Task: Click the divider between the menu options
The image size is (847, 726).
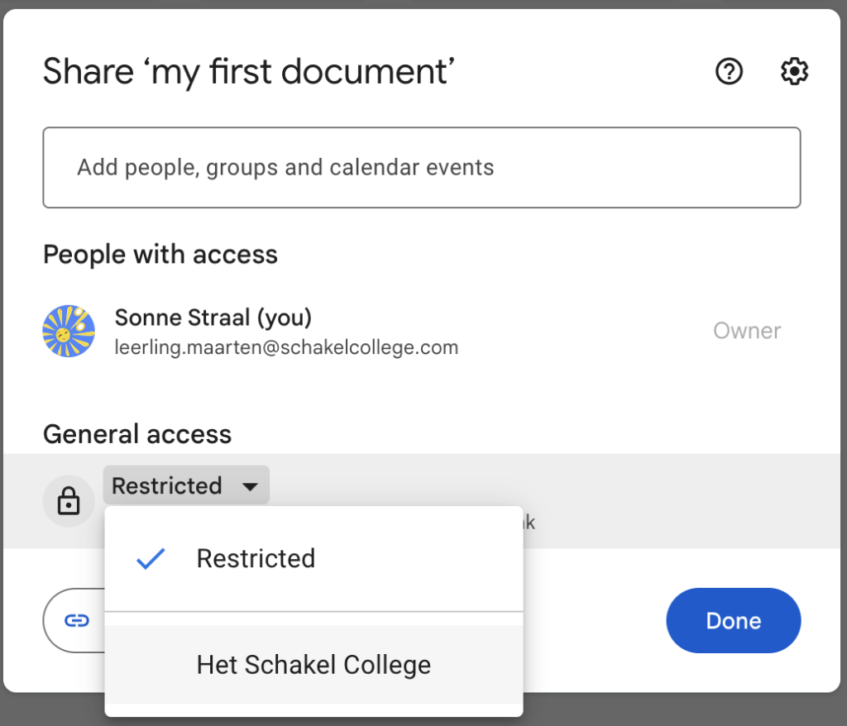Action: [313, 612]
